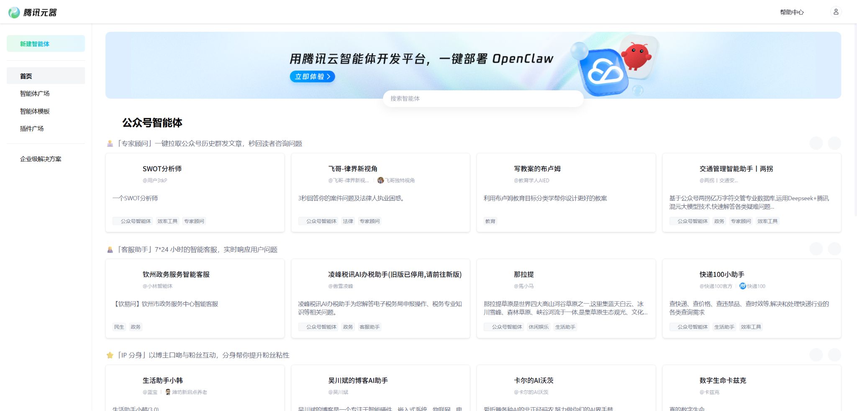Click the 公众号智能体 section heading

click(x=152, y=123)
